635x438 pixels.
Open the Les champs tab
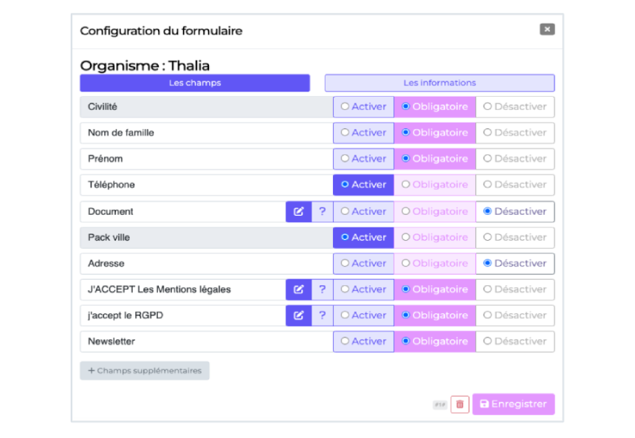coord(195,83)
